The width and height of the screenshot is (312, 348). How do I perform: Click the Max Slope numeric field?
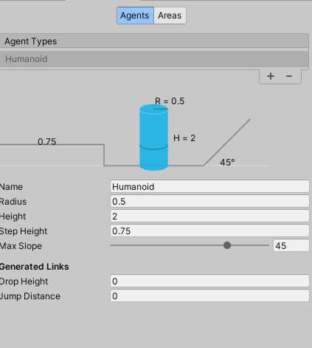[291, 245]
